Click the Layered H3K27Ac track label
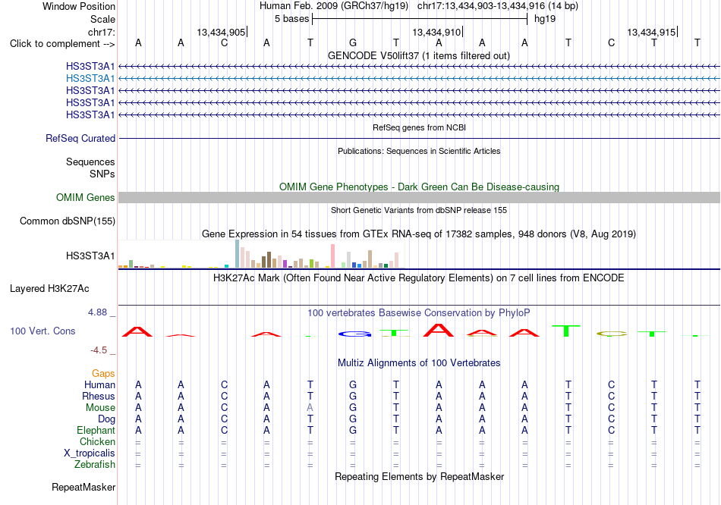Viewport: 721px width, 505px height. (49, 289)
